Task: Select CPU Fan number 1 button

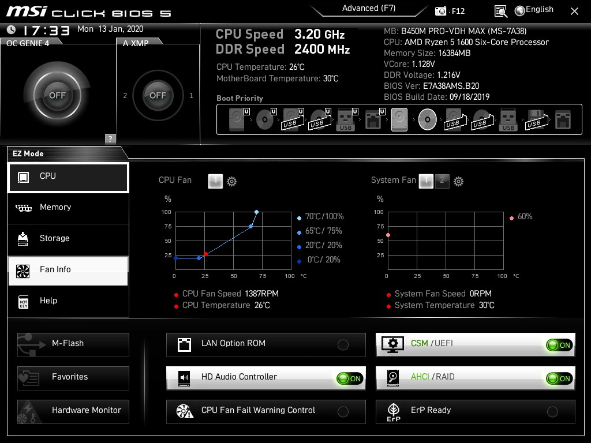Action: point(215,181)
